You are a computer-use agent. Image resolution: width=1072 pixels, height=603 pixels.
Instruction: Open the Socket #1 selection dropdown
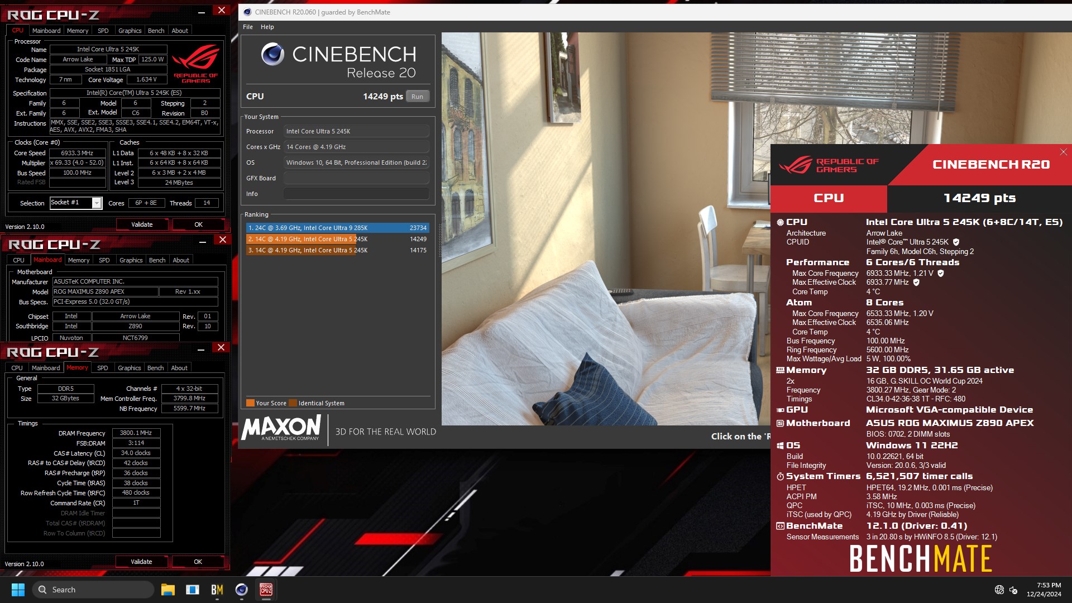pyautogui.click(x=97, y=203)
